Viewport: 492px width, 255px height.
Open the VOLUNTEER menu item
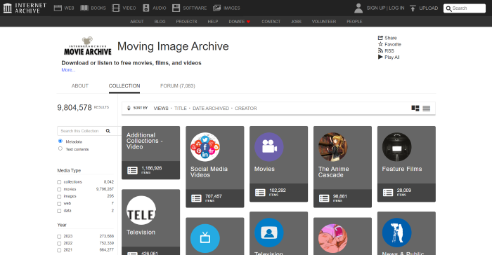coord(324,22)
